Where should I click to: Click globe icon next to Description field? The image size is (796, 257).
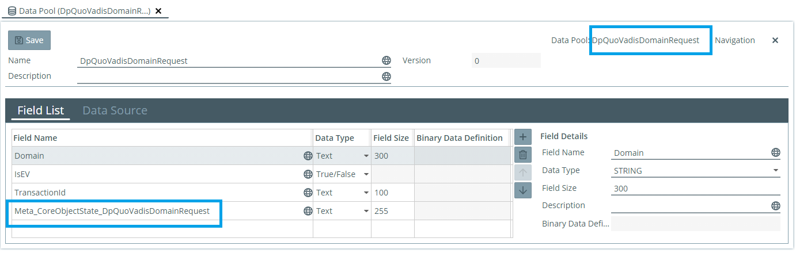coord(386,76)
